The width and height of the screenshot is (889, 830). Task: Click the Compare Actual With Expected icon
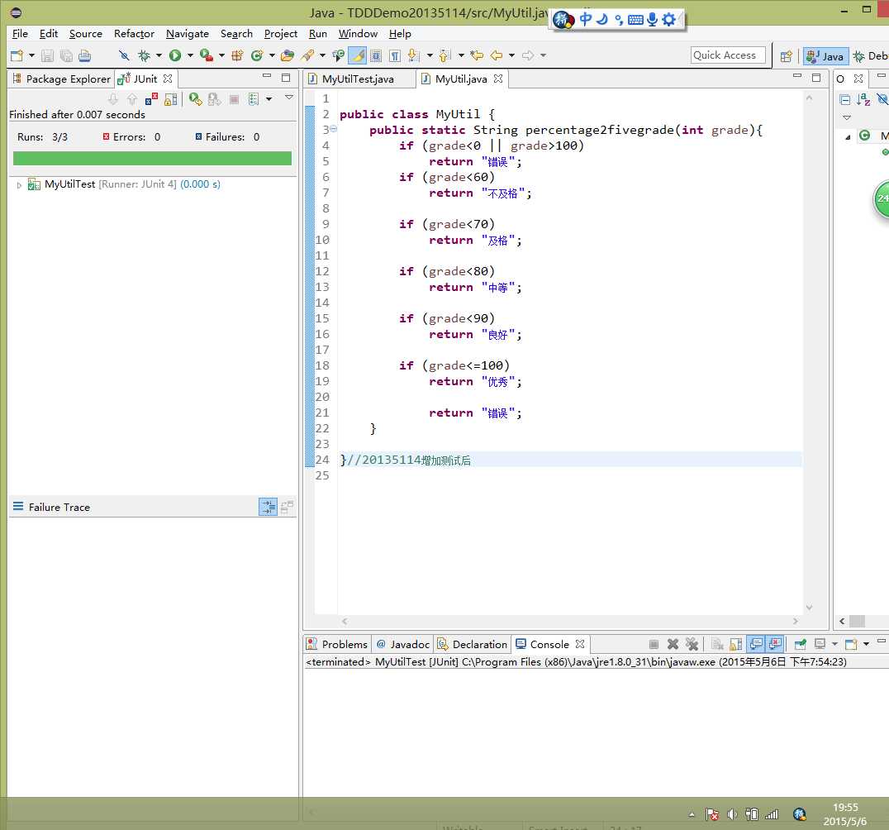[287, 507]
